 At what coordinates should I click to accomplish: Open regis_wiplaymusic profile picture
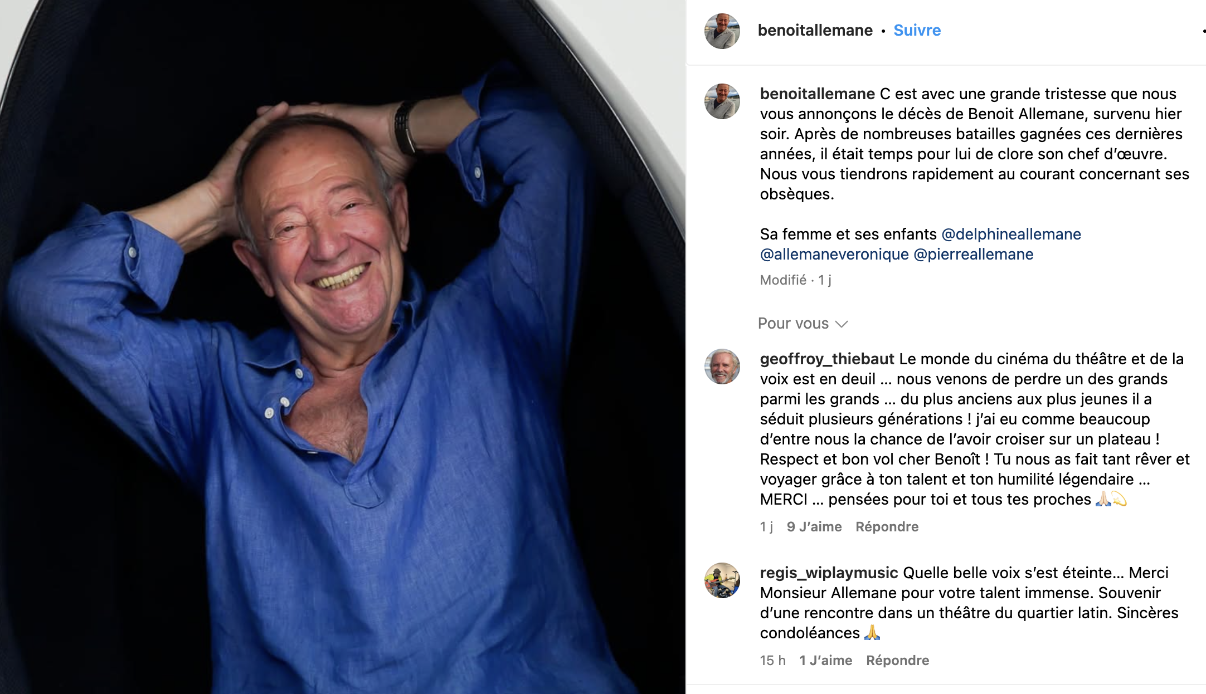pos(722,580)
